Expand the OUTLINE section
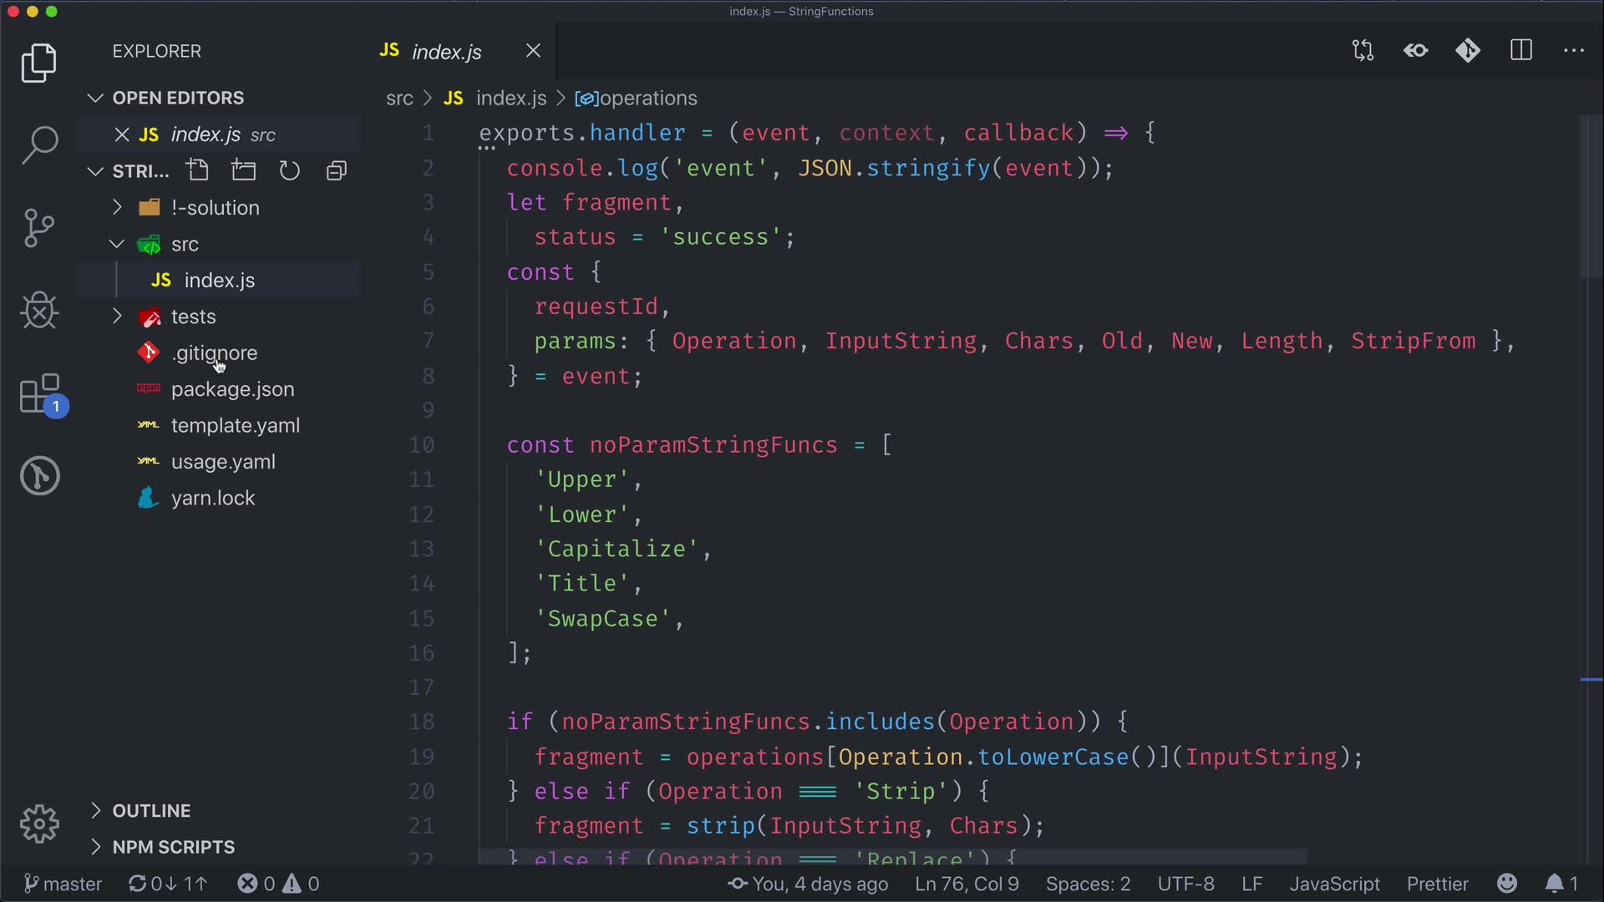The height and width of the screenshot is (902, 1604). click(x=151, y=810)
